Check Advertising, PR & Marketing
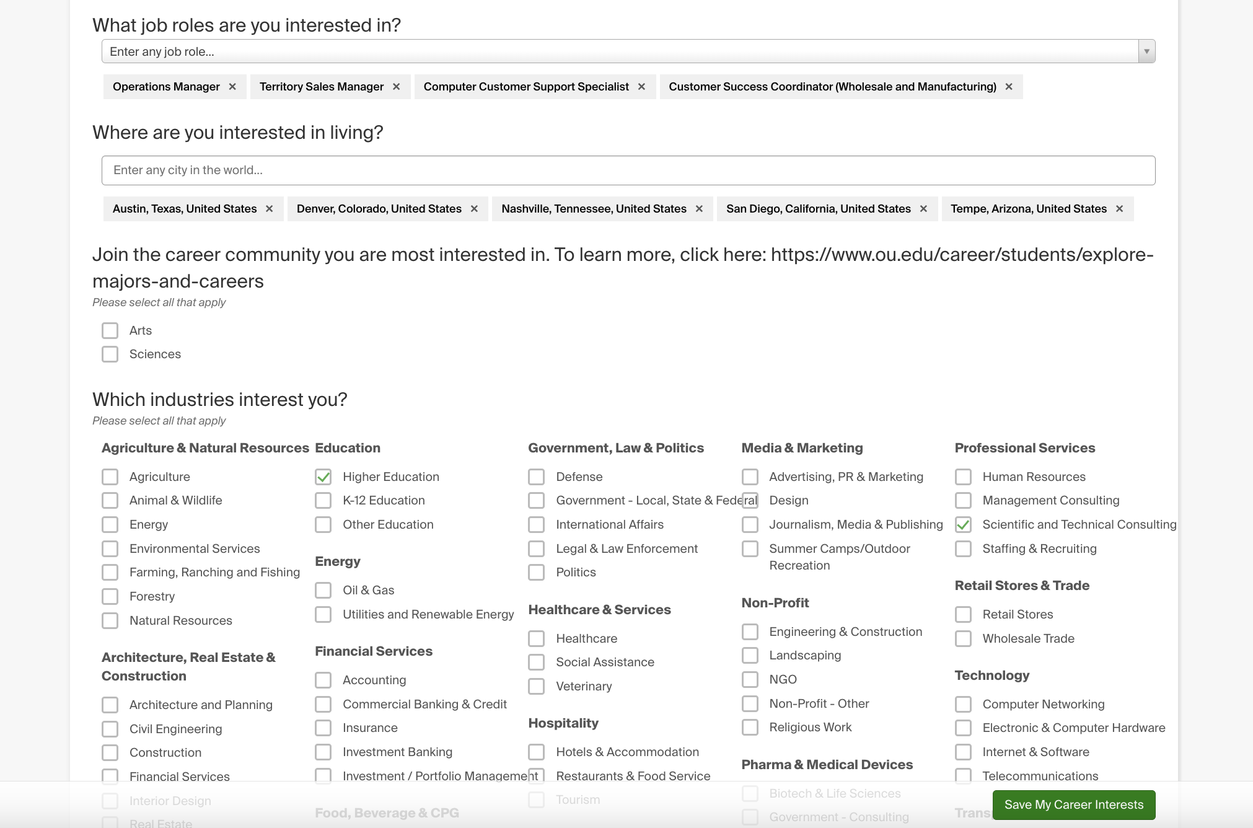1253x828 pixels. pyautogui.click(x=750, y=477)
